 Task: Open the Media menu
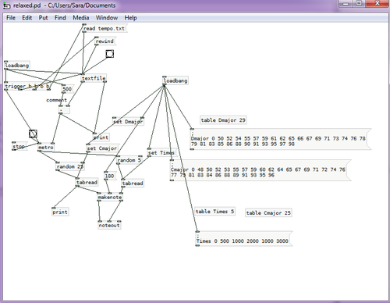click(x=81, y=18)
